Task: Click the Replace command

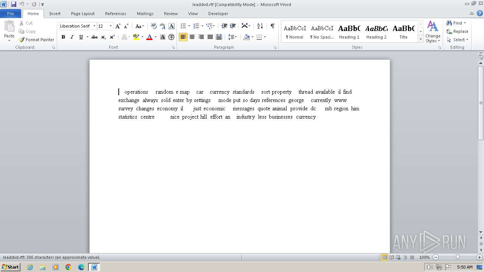Action: (457, 31)
